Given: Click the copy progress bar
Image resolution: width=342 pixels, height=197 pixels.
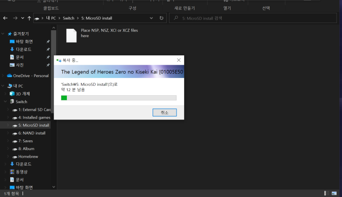Looking at the screenshot, I should (x=119, y=98).
